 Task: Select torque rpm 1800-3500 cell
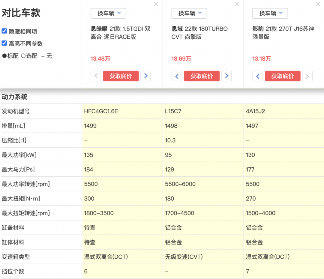(122, 213)
